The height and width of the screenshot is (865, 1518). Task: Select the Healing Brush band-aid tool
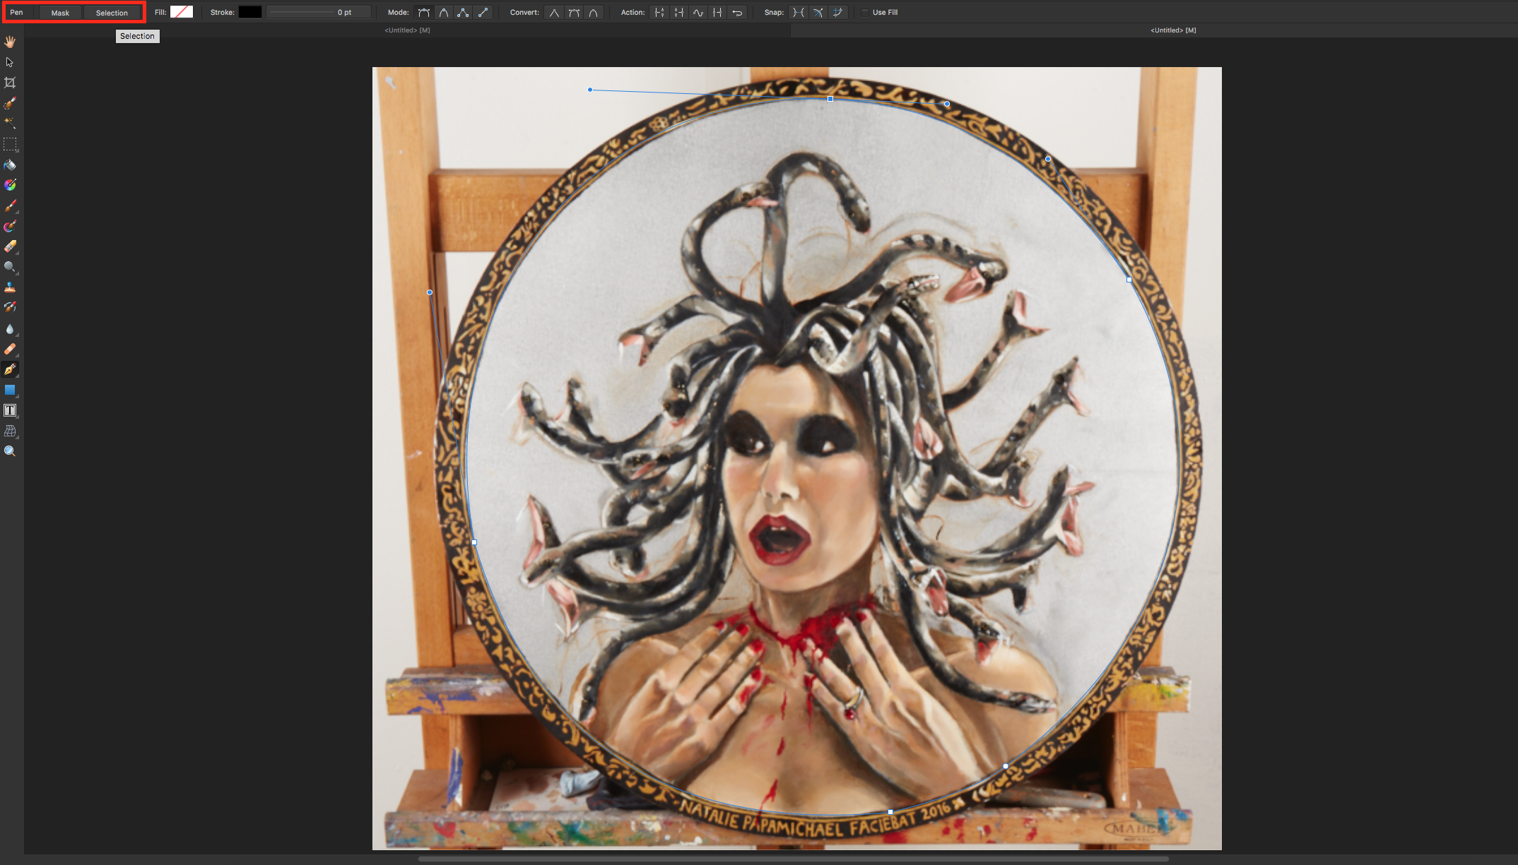[x=10, y=349]
